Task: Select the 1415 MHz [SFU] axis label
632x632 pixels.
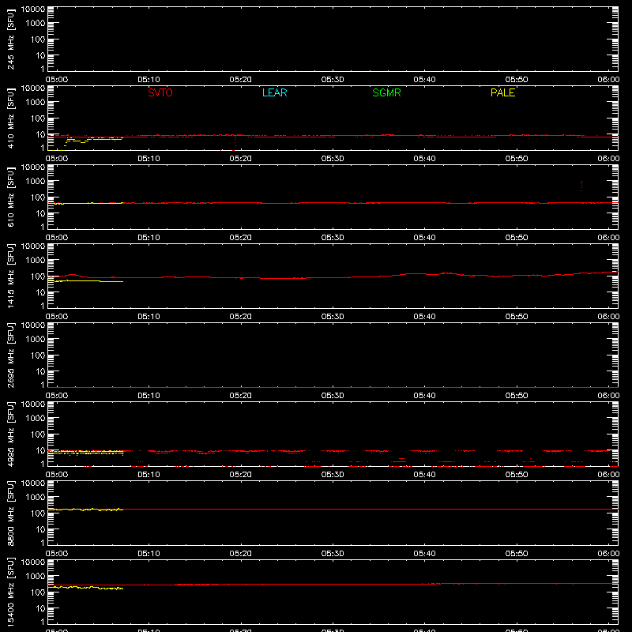Action: click(x=10, y=276)
